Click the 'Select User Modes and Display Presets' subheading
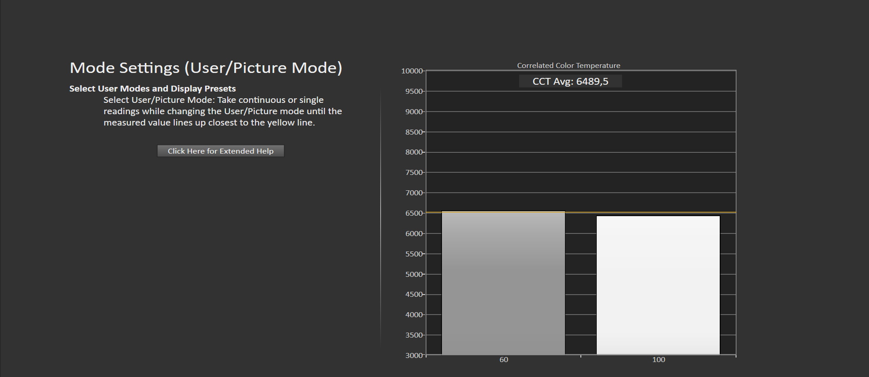The image size is (869, 377). pyautogui.click(x=152, y=89)
